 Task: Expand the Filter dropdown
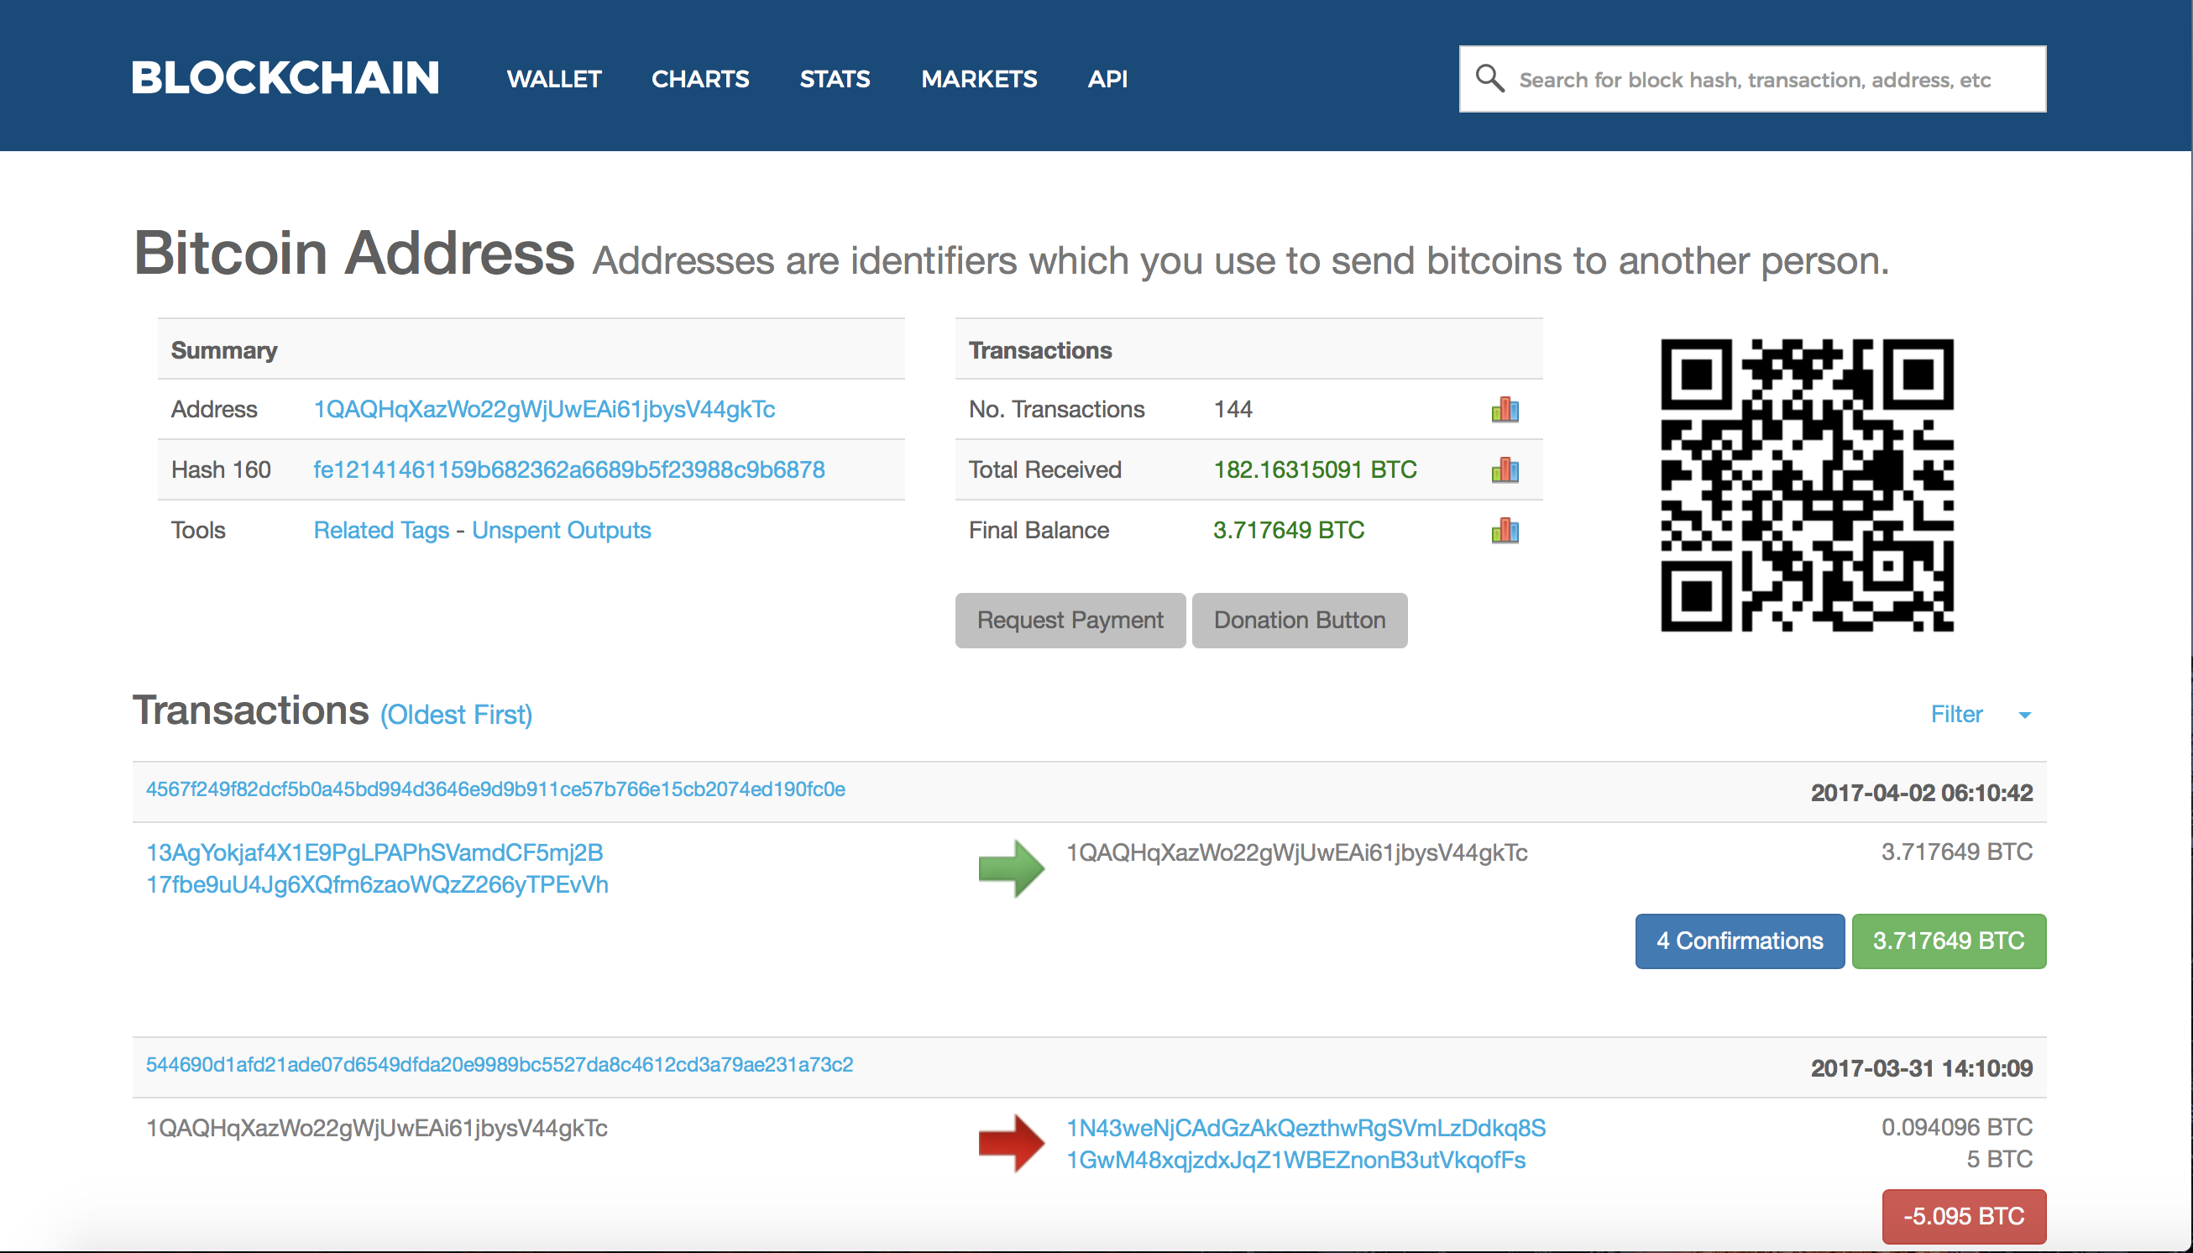1981,715
